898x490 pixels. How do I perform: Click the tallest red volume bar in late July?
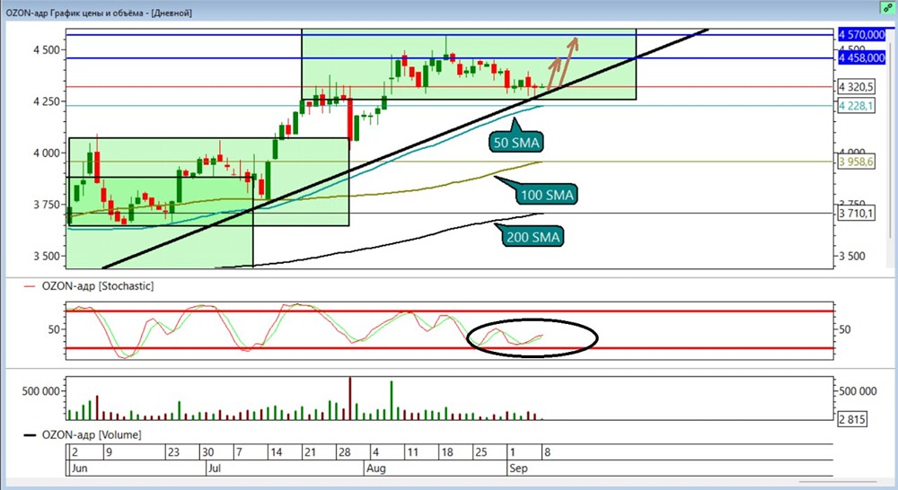350,398
